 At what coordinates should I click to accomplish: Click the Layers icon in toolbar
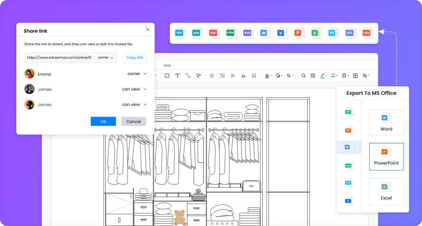coord(211,75)
